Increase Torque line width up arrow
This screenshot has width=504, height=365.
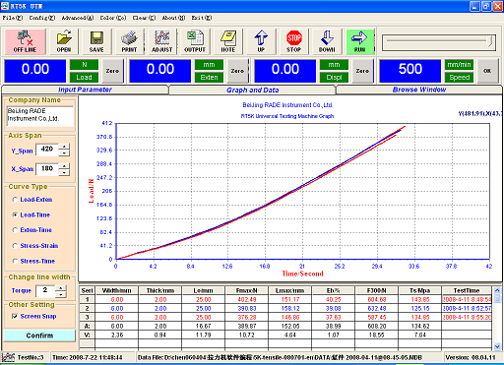tap(61, 288)
